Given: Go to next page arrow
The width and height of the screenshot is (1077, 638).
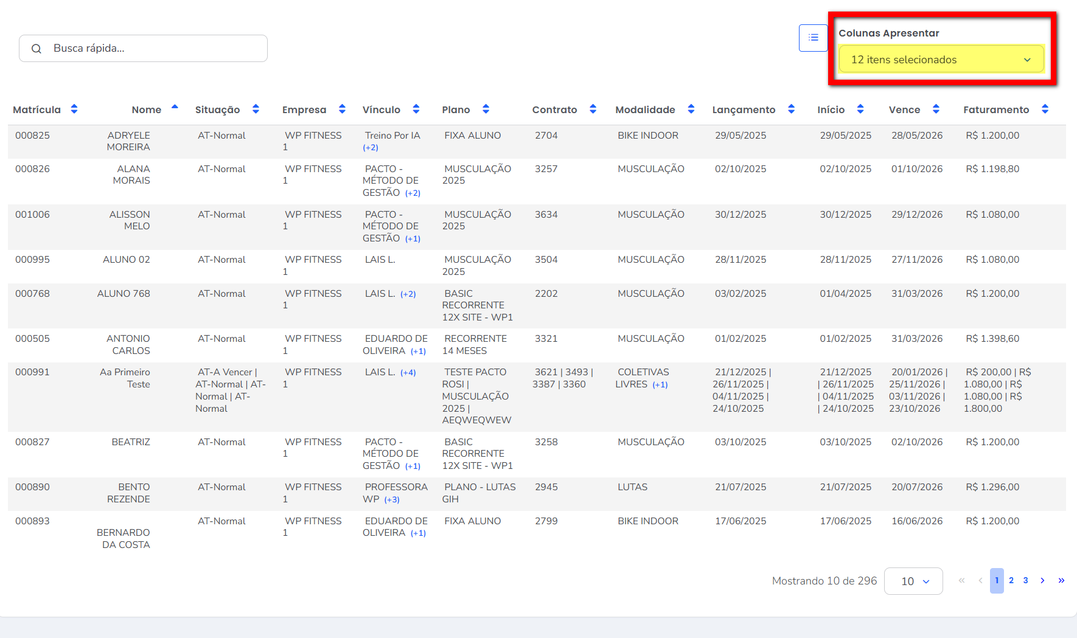Looking at the screenshot, I should pos(1042,581).
